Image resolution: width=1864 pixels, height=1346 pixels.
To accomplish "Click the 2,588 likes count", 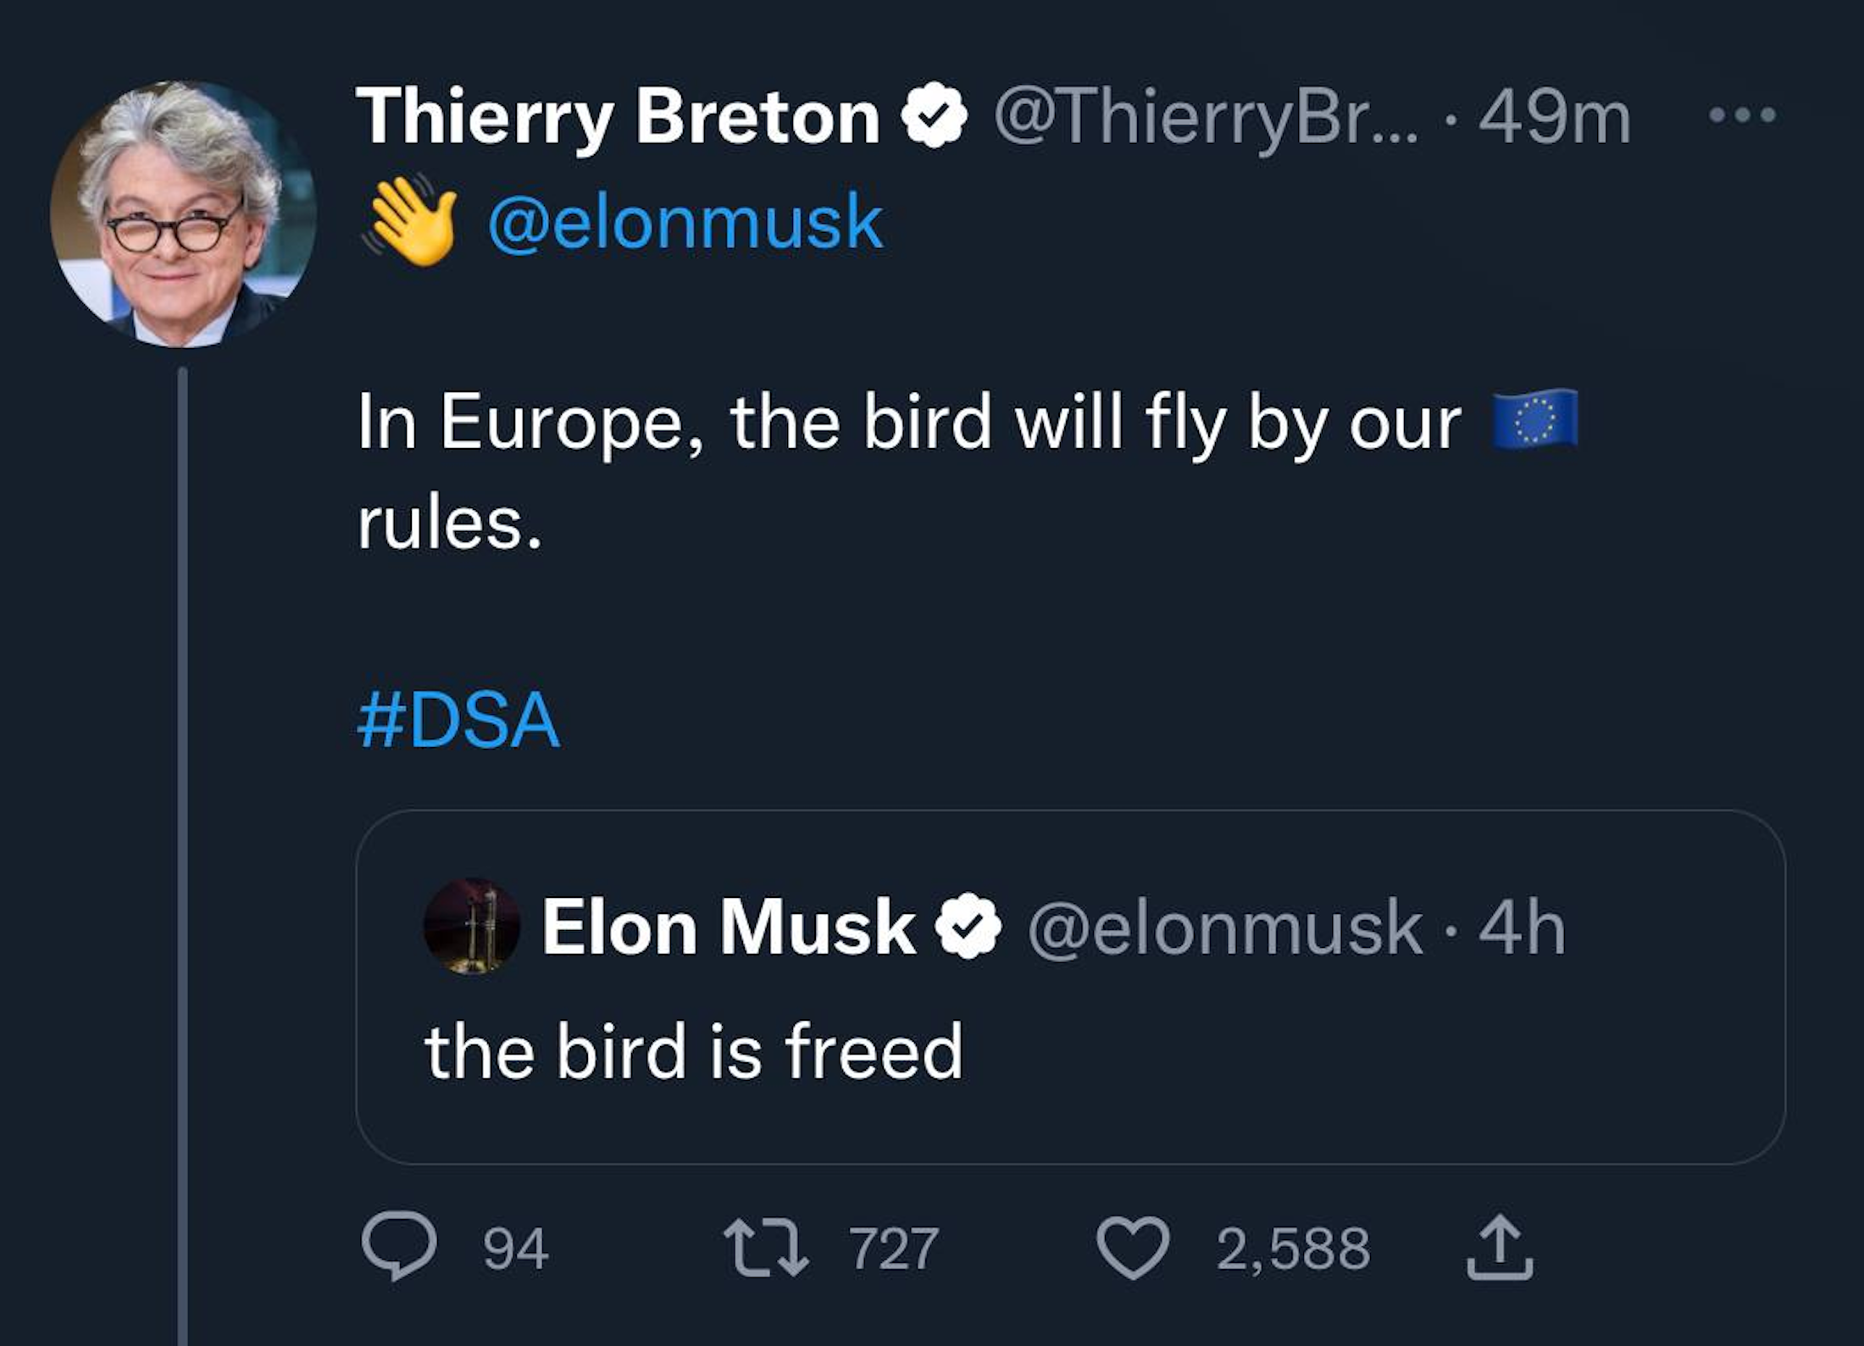I will [1293, 1249].
